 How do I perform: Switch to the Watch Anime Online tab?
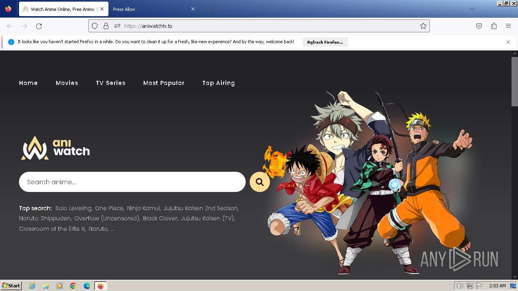pyautogui.click(x=63, y=9)
